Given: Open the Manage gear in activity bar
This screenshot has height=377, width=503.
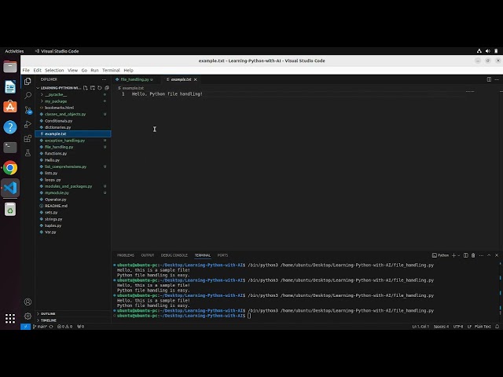Looking at the screenshot, I should 28,316.
